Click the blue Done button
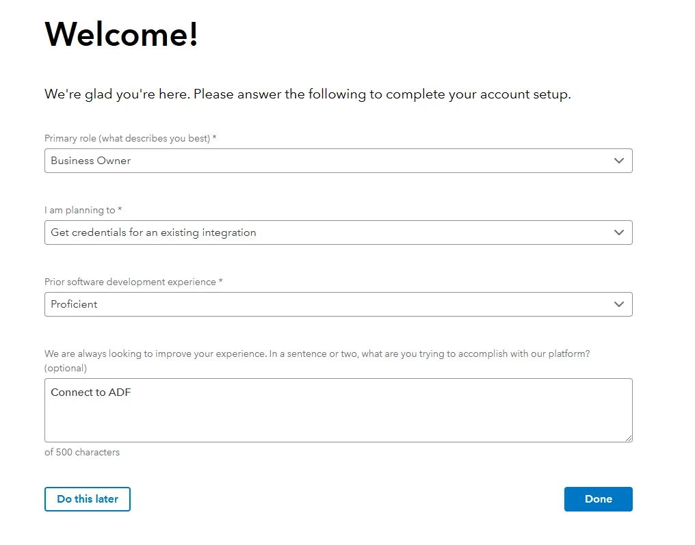Screen dimensions: 695x545 point(598,499)
